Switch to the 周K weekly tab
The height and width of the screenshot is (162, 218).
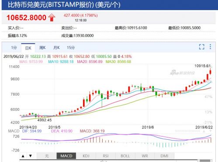(42, 48)
